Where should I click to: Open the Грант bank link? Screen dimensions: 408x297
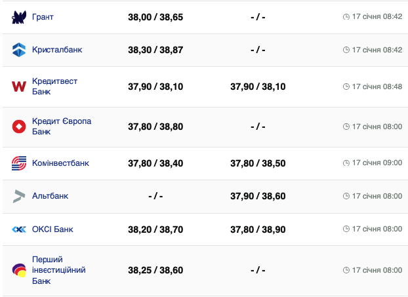[43, 17]
